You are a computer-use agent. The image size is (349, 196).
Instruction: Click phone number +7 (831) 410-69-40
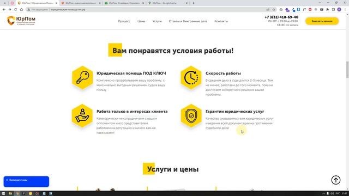click(x=281, y=17)
